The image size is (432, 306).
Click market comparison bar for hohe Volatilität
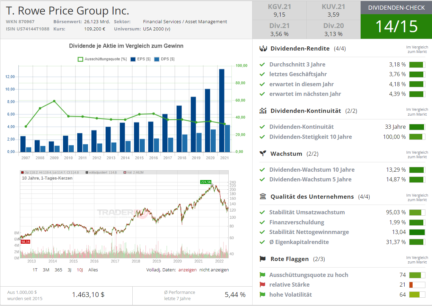click(417, 295)
